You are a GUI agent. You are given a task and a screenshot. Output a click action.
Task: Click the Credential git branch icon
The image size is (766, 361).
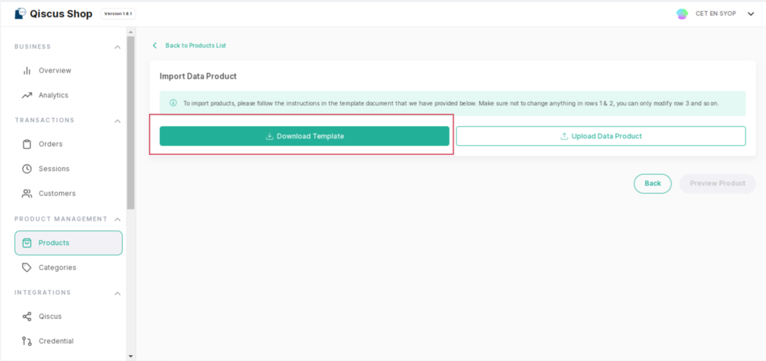tap(27, 341)
